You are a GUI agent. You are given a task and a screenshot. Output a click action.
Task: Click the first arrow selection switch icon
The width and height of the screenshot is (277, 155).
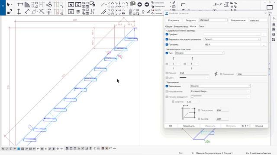coord(3,149)
